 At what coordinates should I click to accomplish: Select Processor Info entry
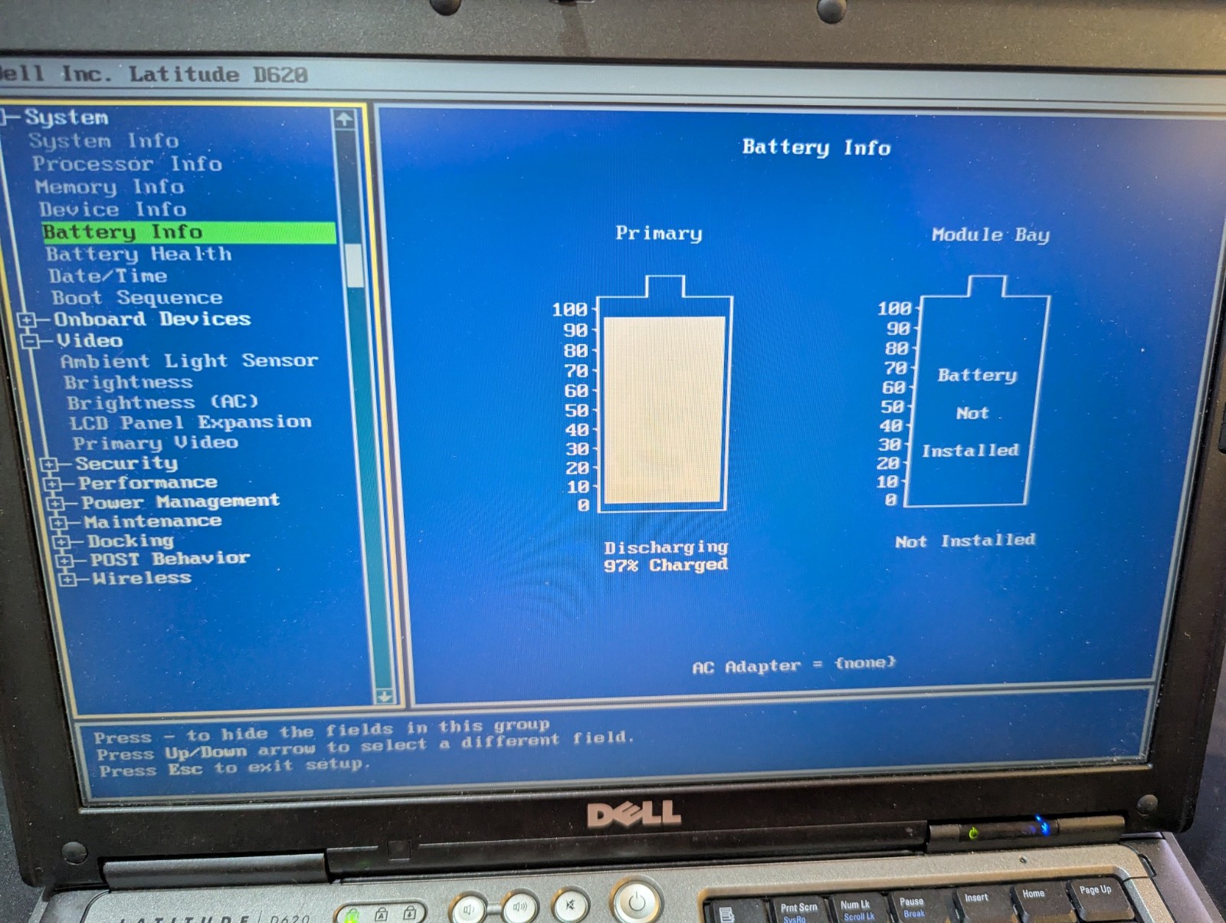(127, 164)
